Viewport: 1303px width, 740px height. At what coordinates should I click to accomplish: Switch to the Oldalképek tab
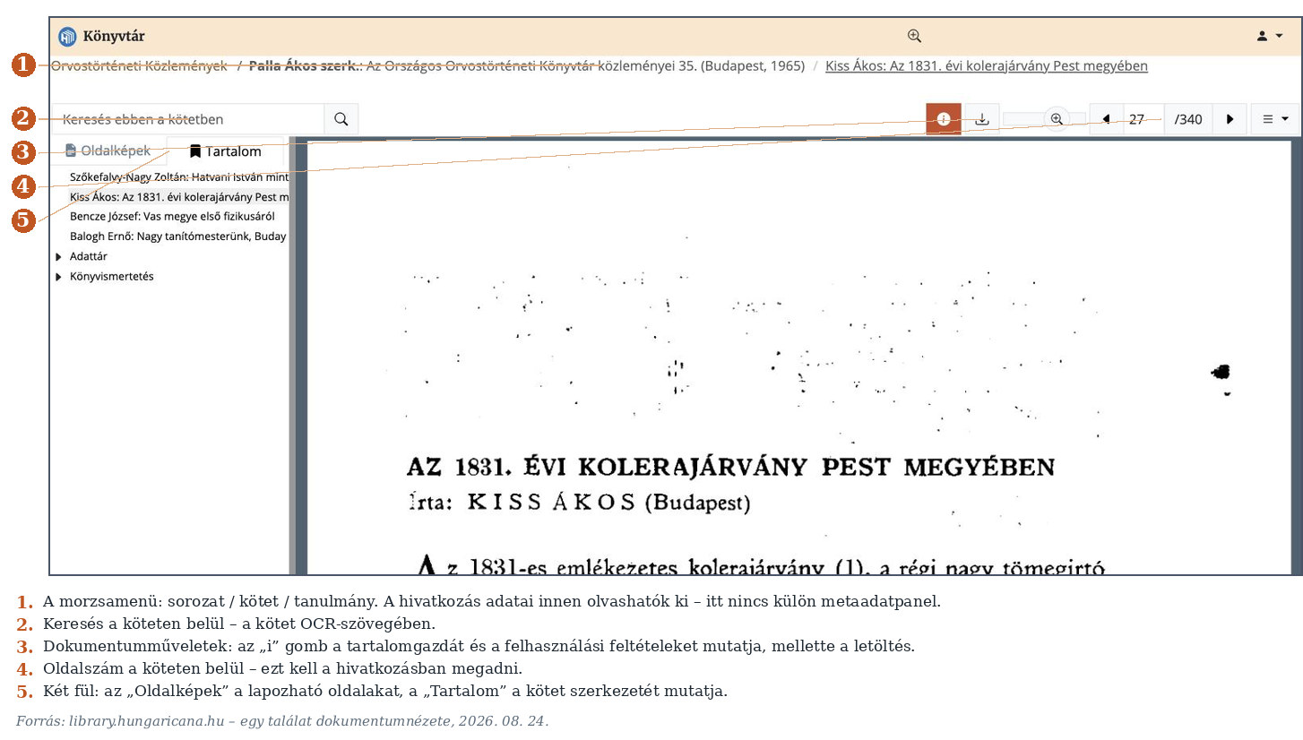point(108,151)
